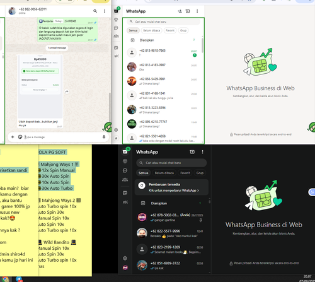The height and width of the screenshot is (282, 315).
Task: Open profile icon in light WhatsApp sidebar
Action: [116, 138]
